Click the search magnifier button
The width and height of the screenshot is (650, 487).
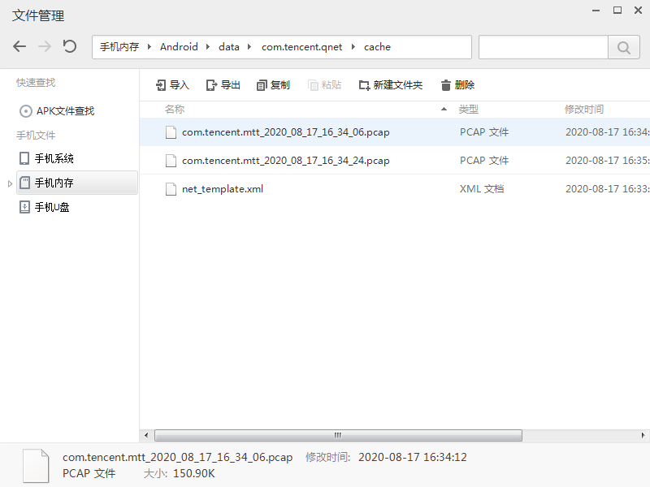coord(623,47)
